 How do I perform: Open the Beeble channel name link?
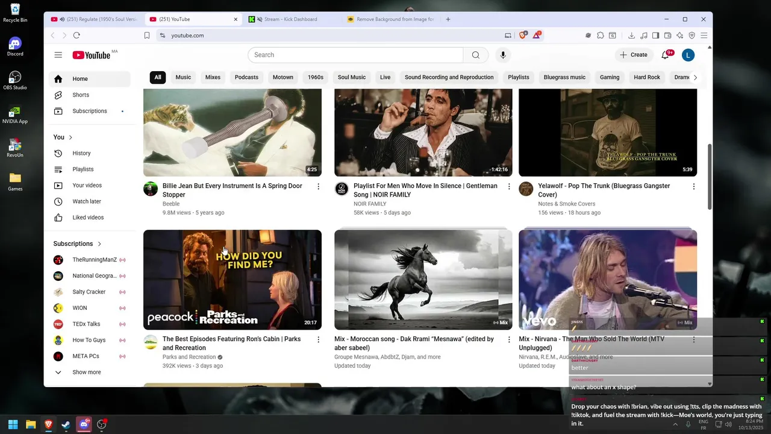171,204
